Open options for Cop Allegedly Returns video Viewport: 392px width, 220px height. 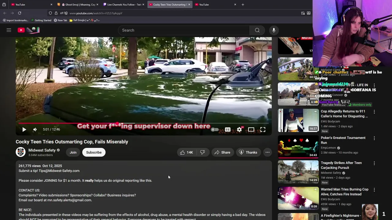click(374, 112)
